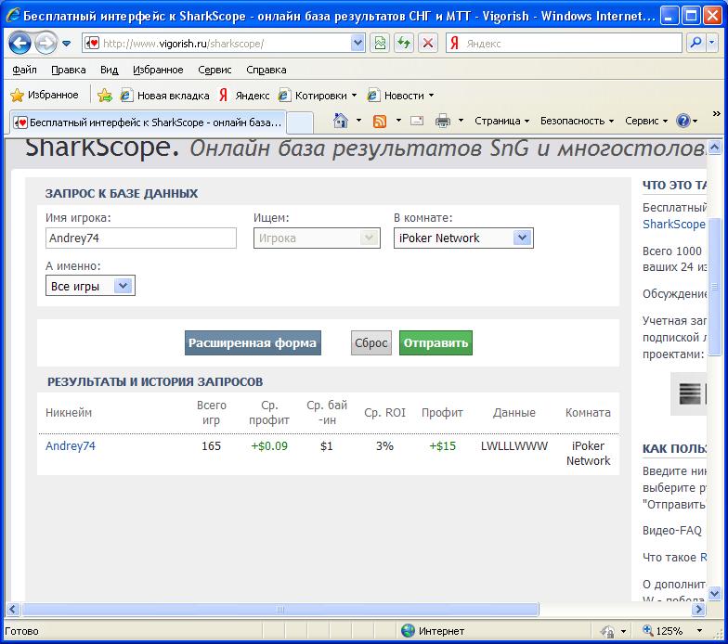The image size is (728, 644).
Task: Click the Сброс button
Action: click(x=371, y=343)
